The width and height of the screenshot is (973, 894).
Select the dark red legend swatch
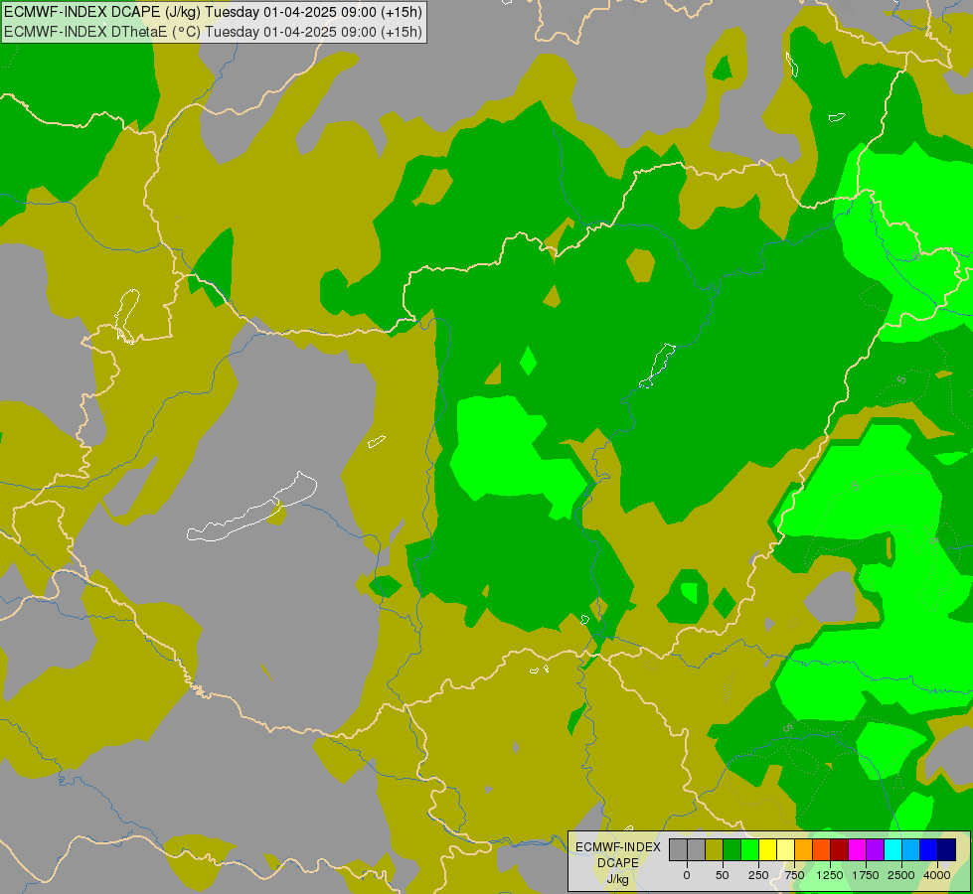pyautogui.click(x=839, y=849)
